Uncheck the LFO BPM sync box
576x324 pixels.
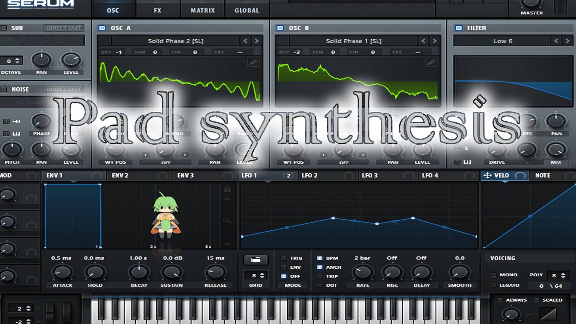(320, 258)
